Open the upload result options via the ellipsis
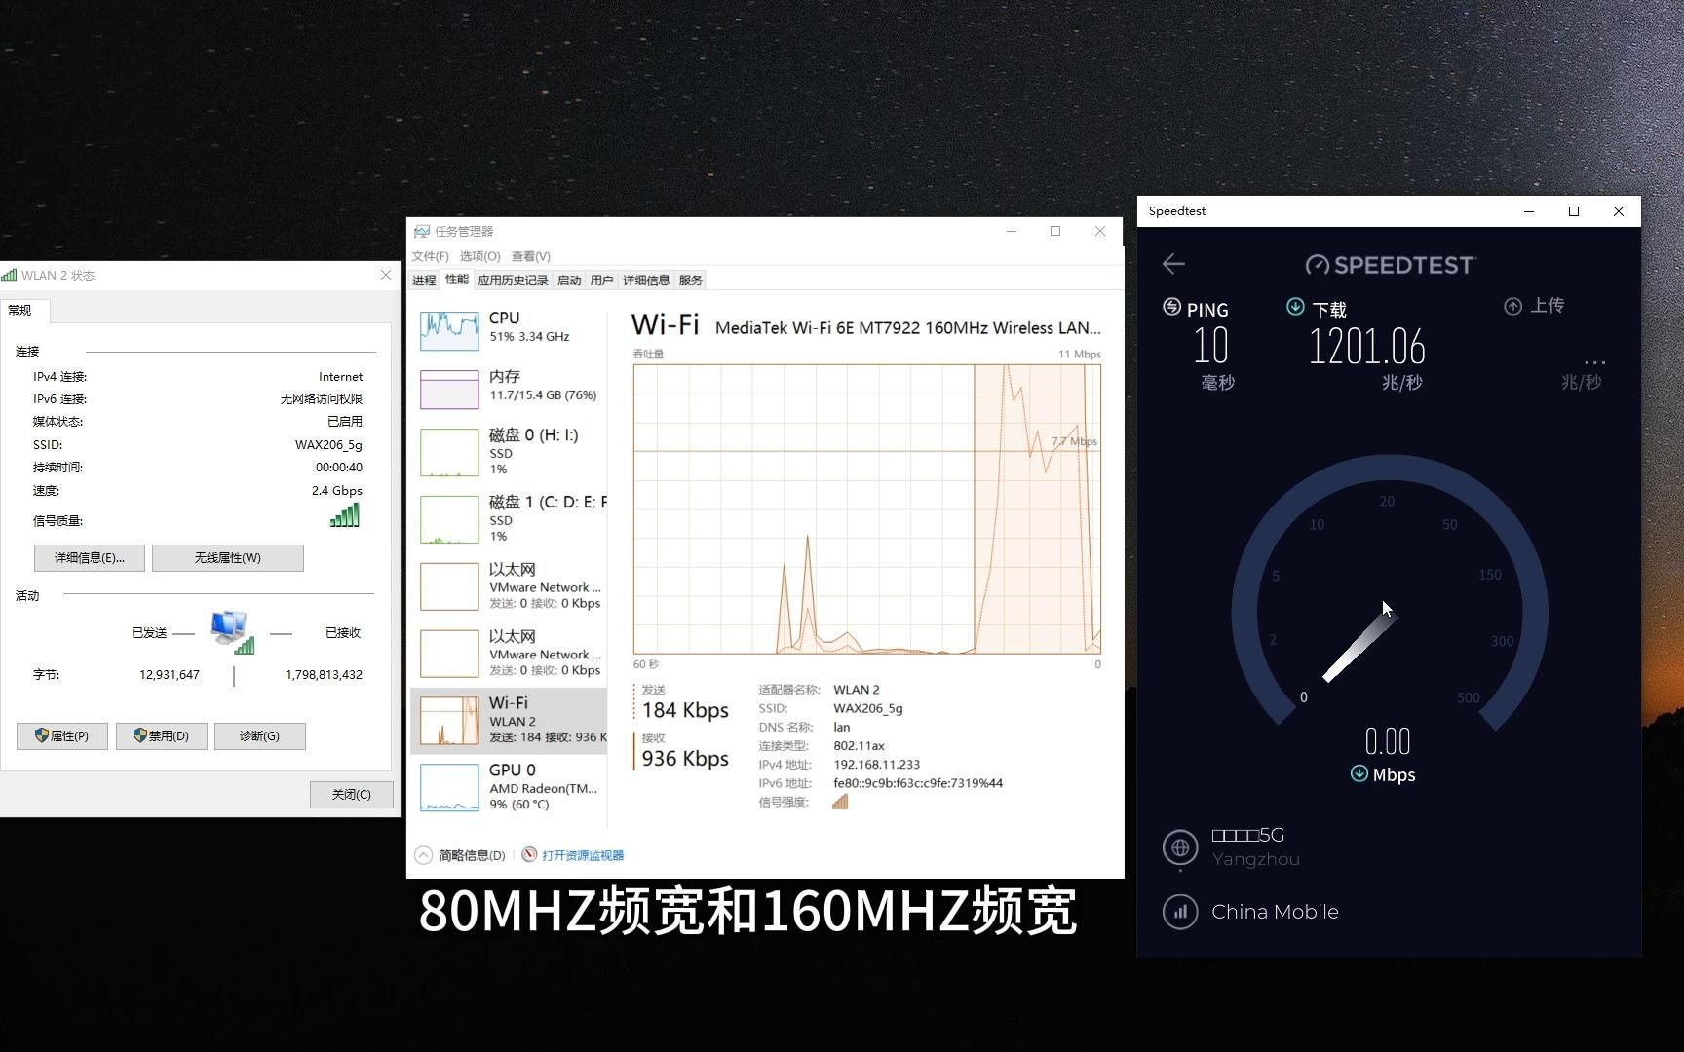 1595,361
